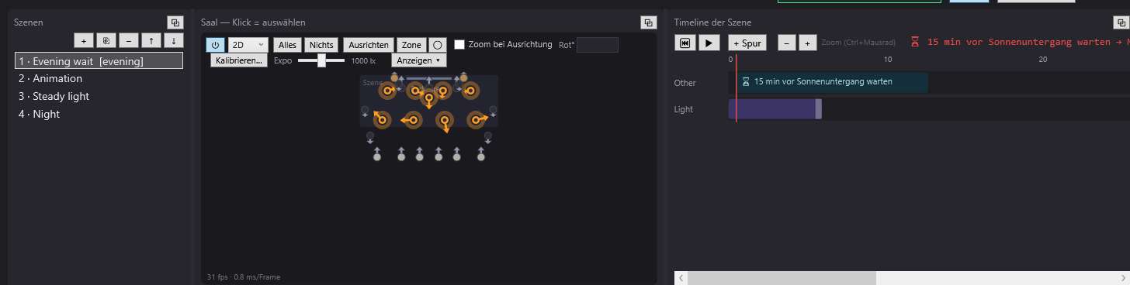Zoom in the timeline with plus button
Screen dimensions: 1130x285
807,43
